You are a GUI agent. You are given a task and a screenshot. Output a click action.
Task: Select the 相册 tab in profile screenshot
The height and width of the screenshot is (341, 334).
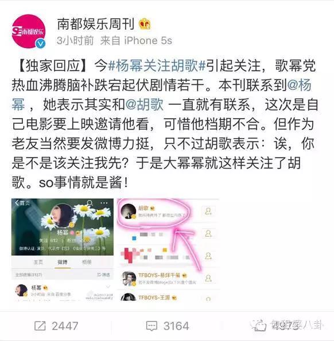[87, 262]
